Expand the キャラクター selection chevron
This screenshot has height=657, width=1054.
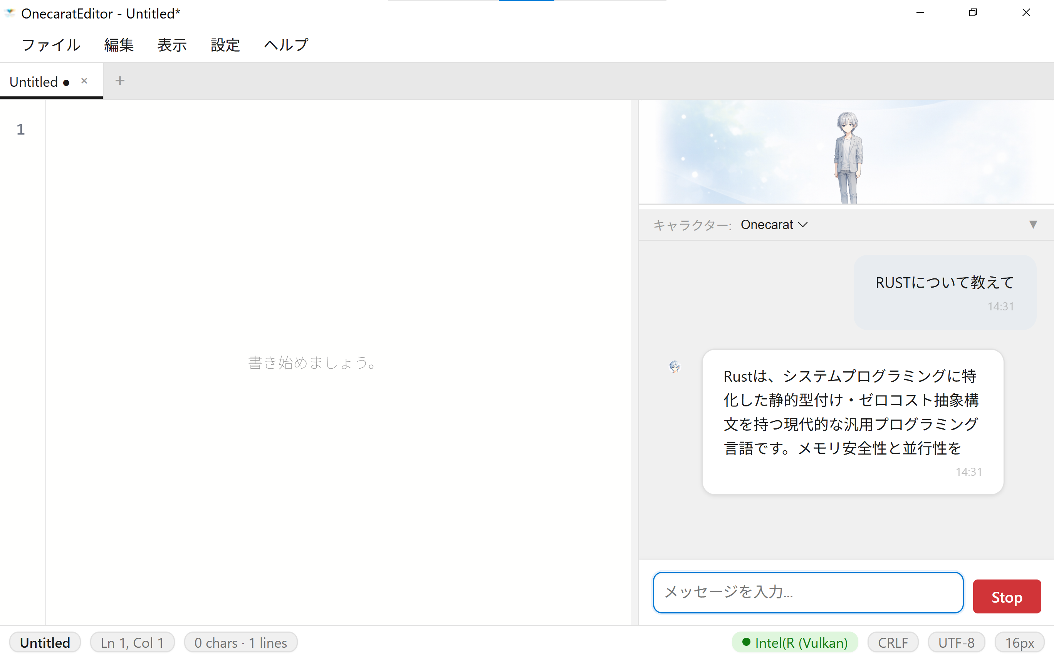click(803, 225)
